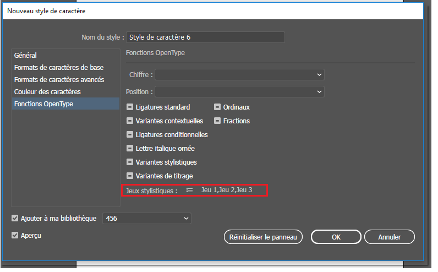This screenshot has width=438, height=272.
Task: Expand the Position dropdown
Action: tap(239, 91)
